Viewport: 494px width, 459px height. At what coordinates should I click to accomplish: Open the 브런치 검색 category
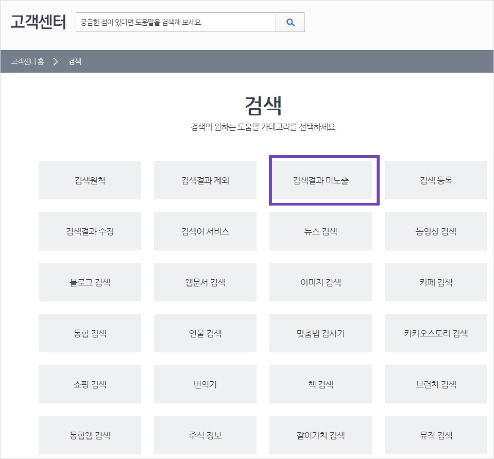point(436,384)
